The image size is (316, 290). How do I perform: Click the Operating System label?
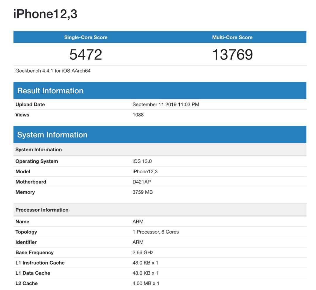click(x=37, y=161)
